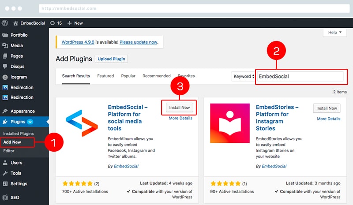The width and height of the screenshot is (353, 205).
Task: Click the Pages sidebar icon
Action: click(5, 56)
